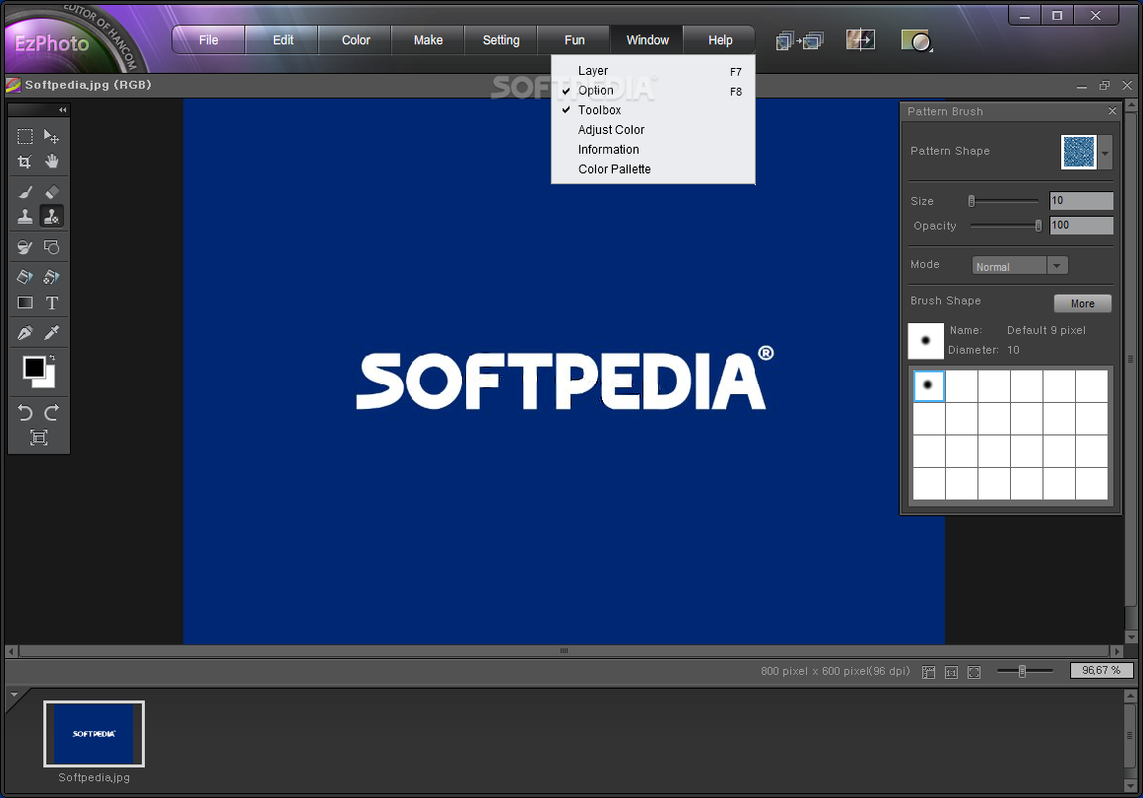Toggle the Option panel in the Window menu
This screenshot has width=1143, height=798.
click(653, 91)
